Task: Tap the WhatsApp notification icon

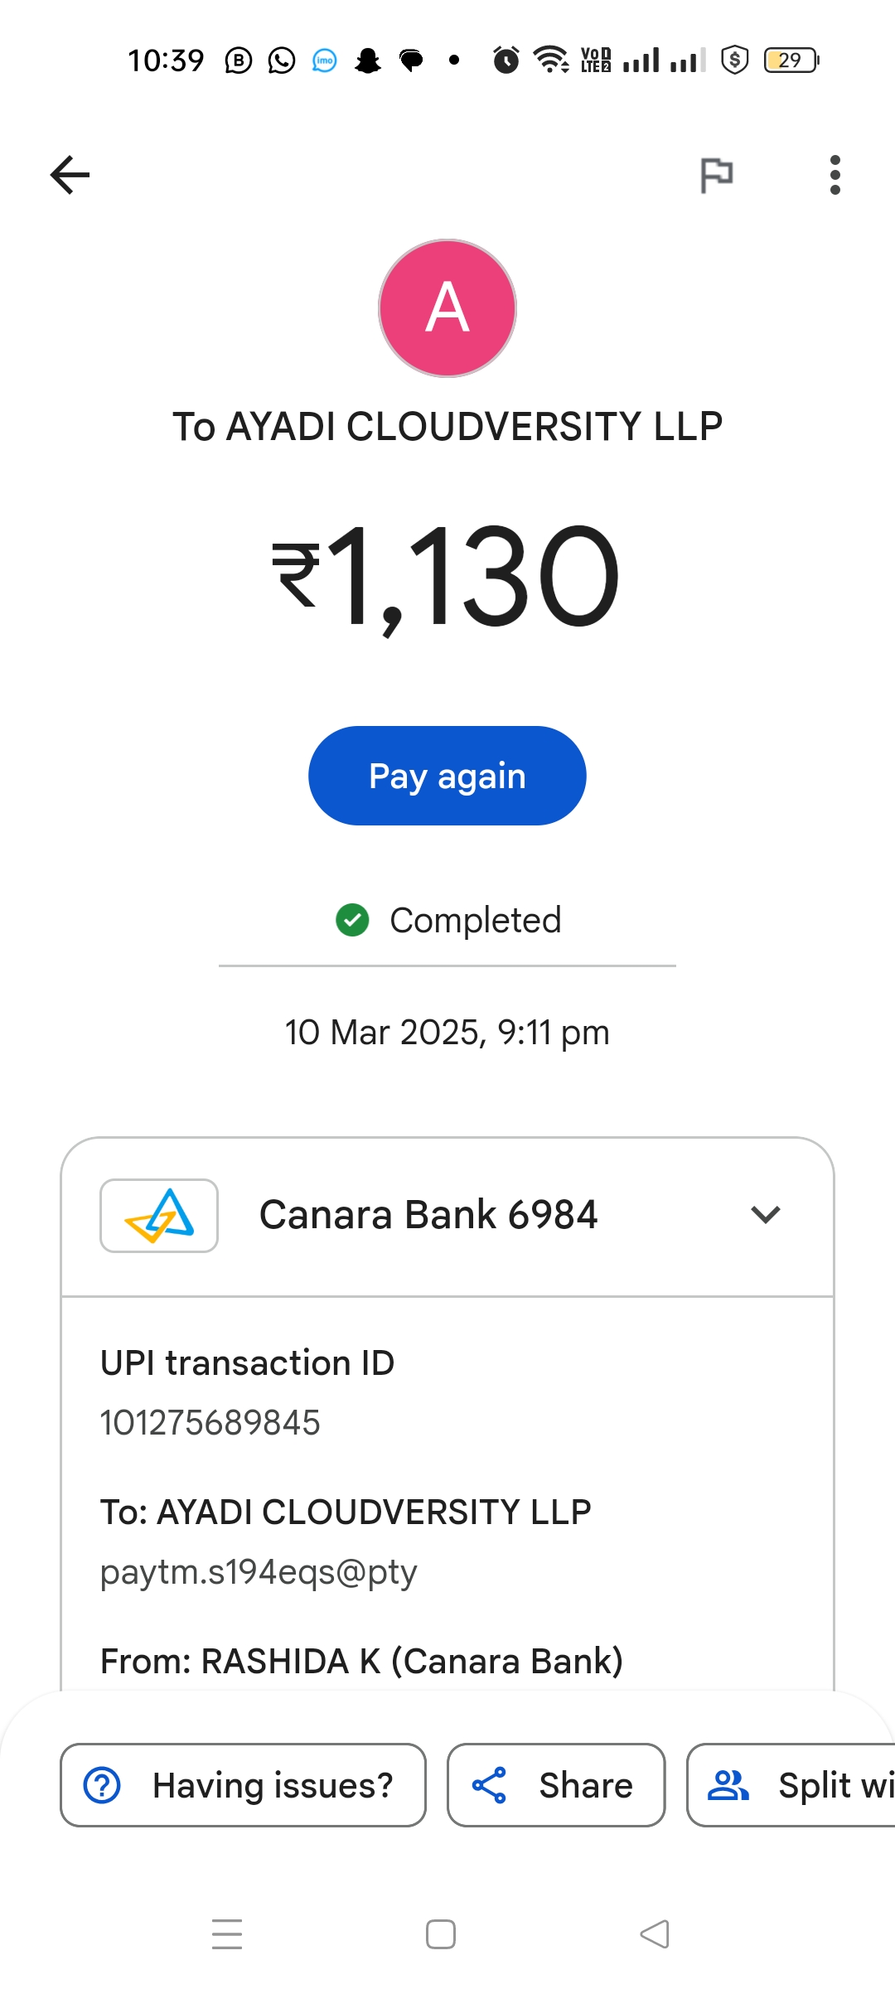Action: [x=282, y=60]
